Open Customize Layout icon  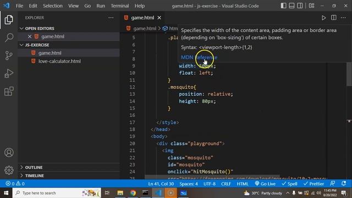coord(311,5)
